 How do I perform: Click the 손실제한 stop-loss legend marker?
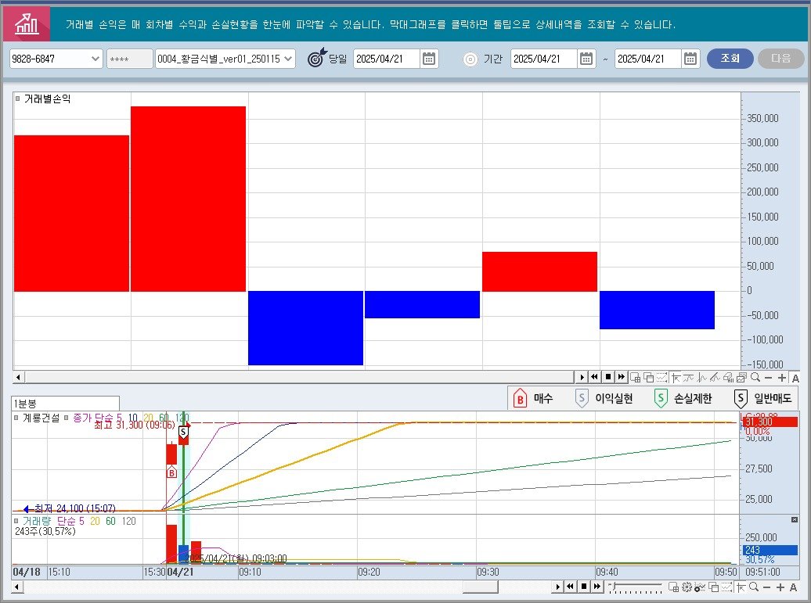click(661, 398)
